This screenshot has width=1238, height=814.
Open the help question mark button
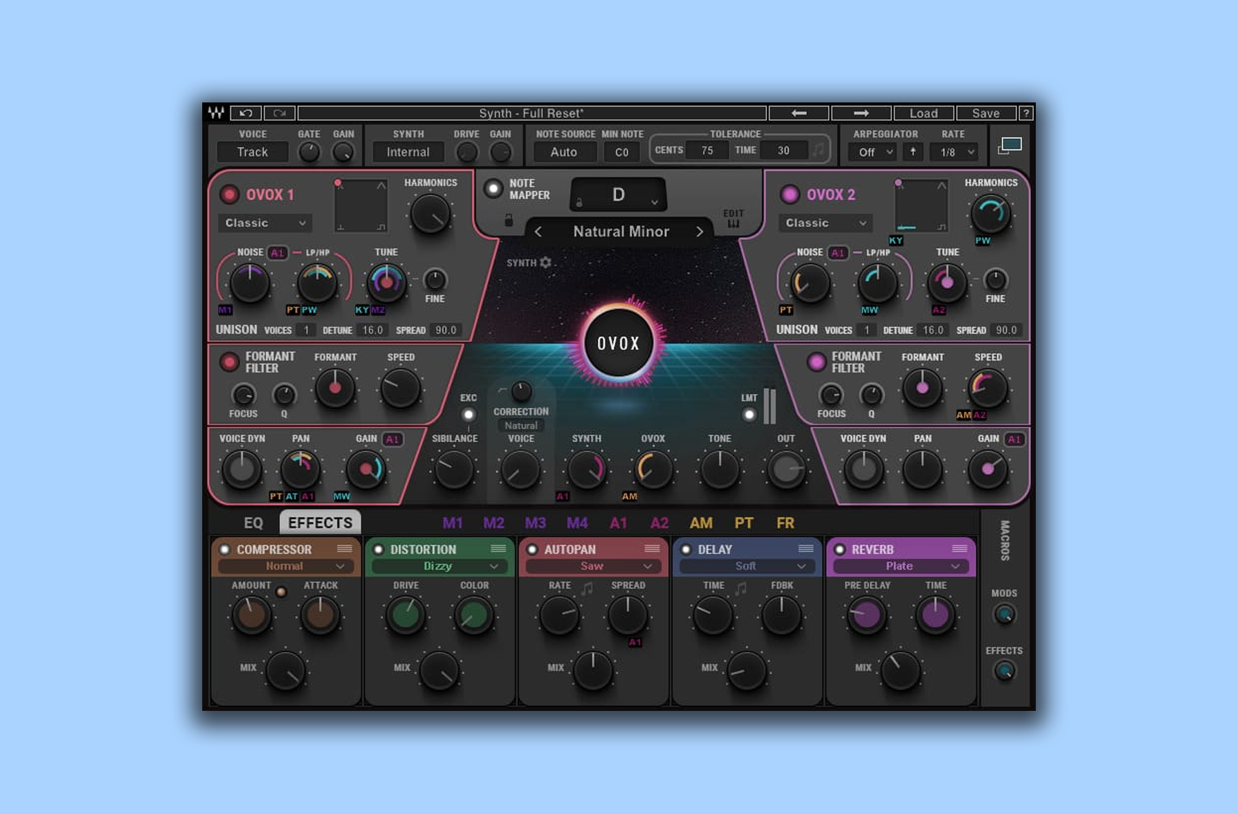1025,113
